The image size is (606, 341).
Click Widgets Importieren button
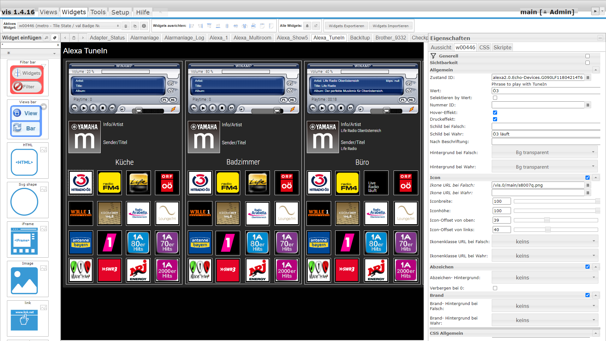[x=390, y=26]
